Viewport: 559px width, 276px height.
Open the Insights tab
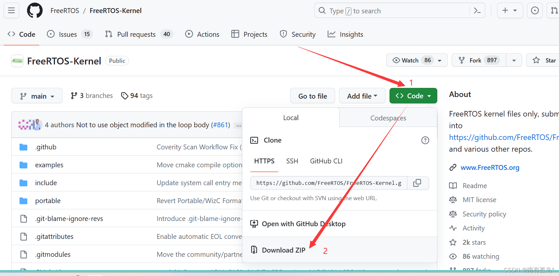(345, 34)
